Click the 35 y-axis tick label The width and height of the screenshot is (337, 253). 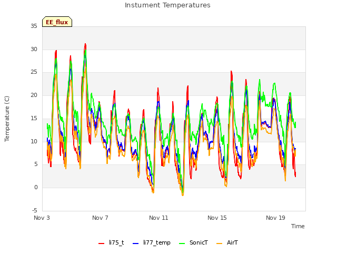pyautogui.click(x=34, y=26)
